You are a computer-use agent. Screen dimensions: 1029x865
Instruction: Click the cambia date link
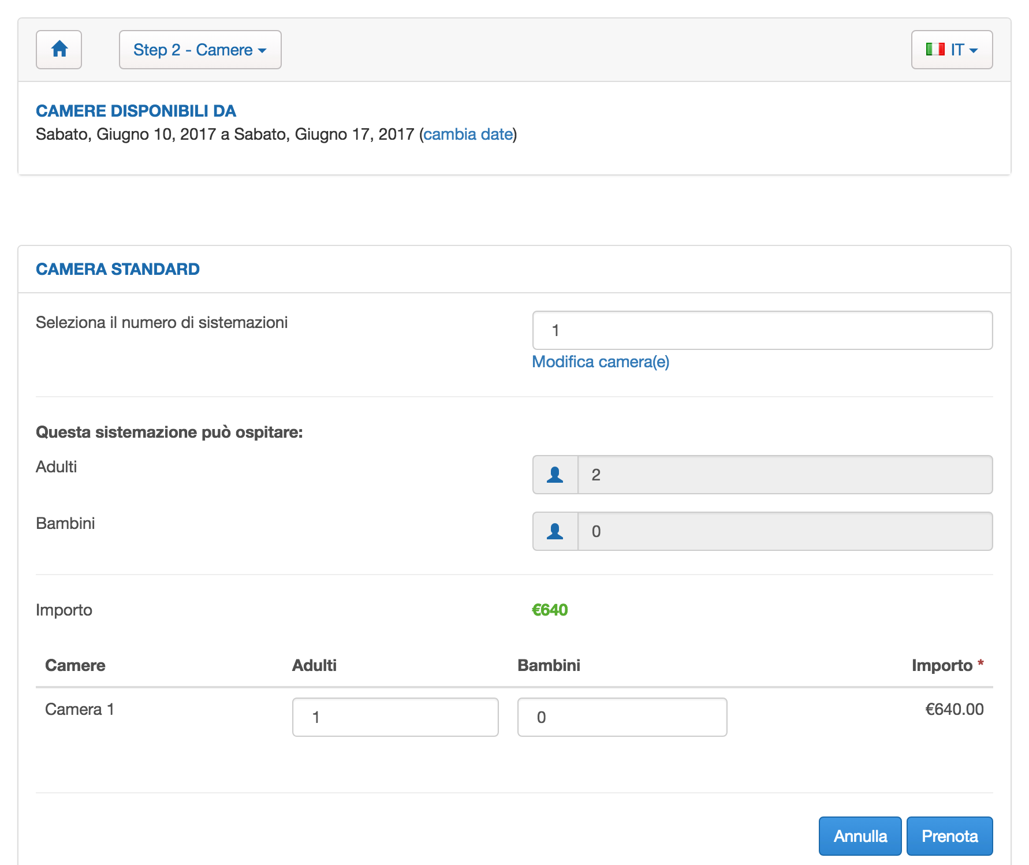[x=468, y=135]
